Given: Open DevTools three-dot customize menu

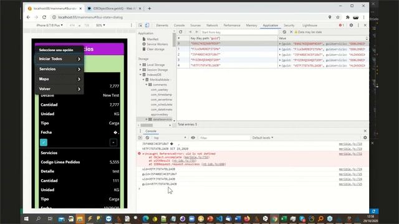Looking at the screenshot, I should (358, 25).
